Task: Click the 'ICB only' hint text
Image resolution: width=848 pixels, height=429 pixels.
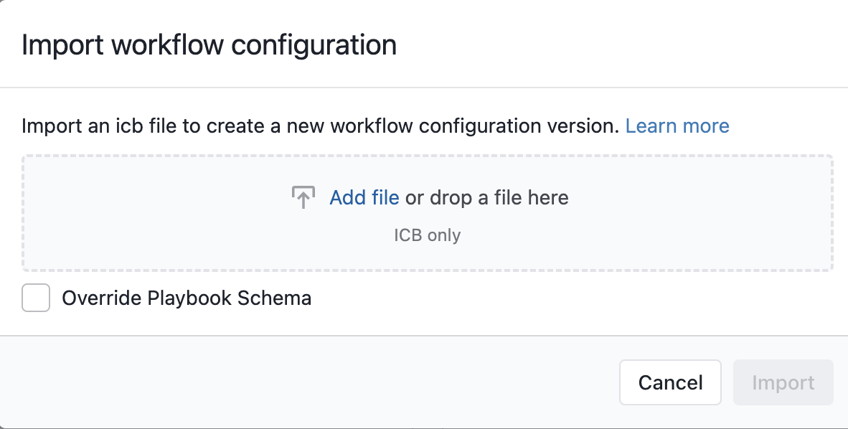Action: tap(428, 235)
